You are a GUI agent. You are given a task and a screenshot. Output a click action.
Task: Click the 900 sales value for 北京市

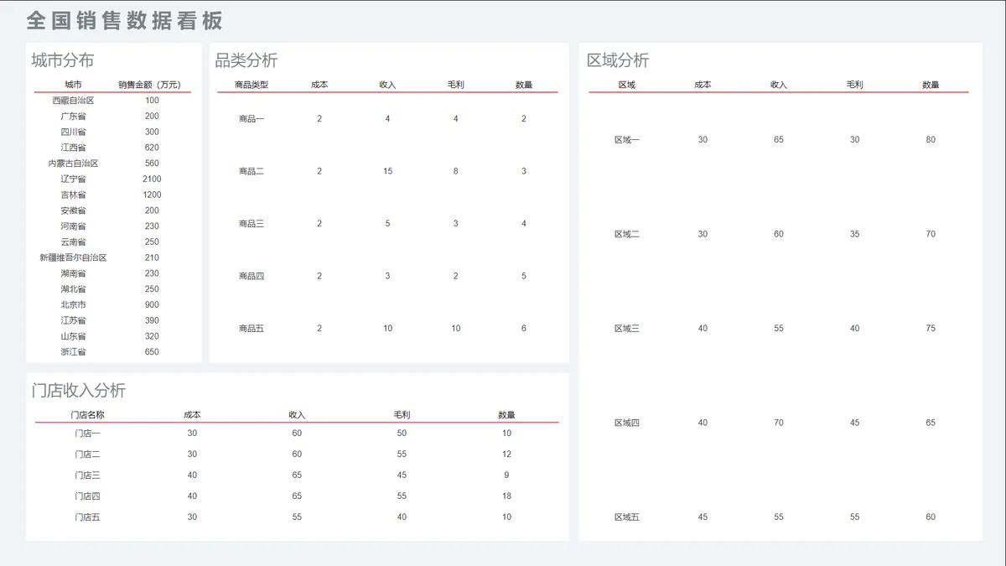click(152, 305)
